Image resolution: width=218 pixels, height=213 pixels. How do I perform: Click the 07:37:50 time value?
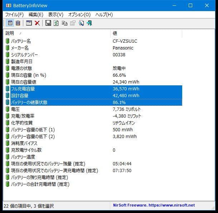click(122, 171)
